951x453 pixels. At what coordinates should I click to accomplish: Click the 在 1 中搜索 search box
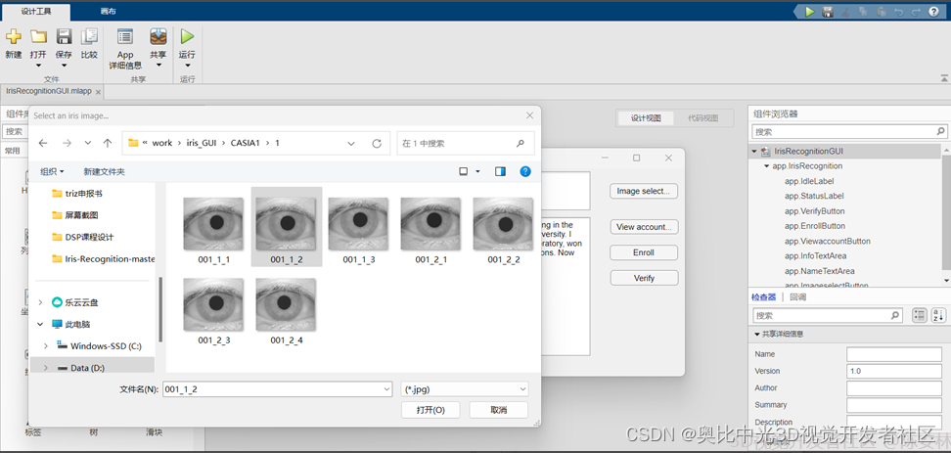click(465, 144)
